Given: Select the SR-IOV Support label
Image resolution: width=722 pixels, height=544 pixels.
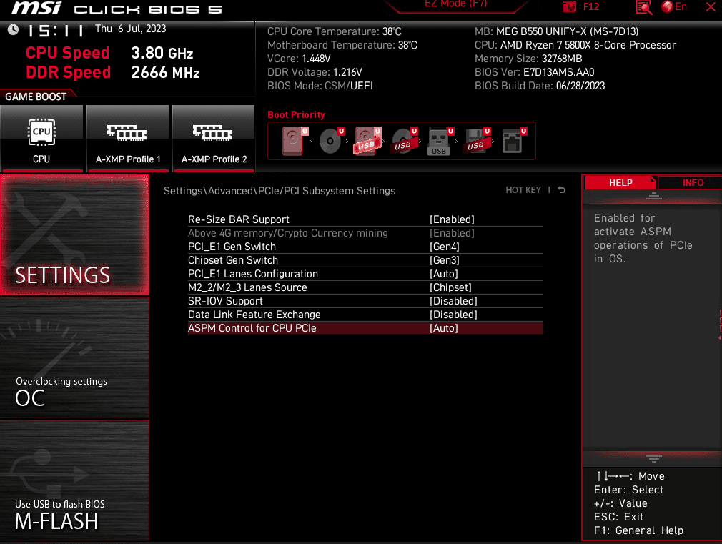Looking at the screenshot, I should click(225, 301).
